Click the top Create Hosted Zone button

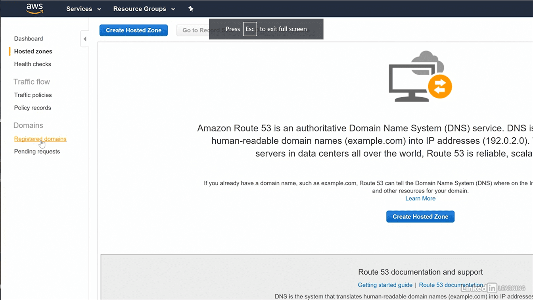click(x=133, y=30)
